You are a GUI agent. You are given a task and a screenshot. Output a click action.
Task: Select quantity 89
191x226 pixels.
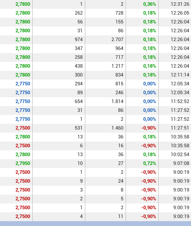(x=80, y=92)
